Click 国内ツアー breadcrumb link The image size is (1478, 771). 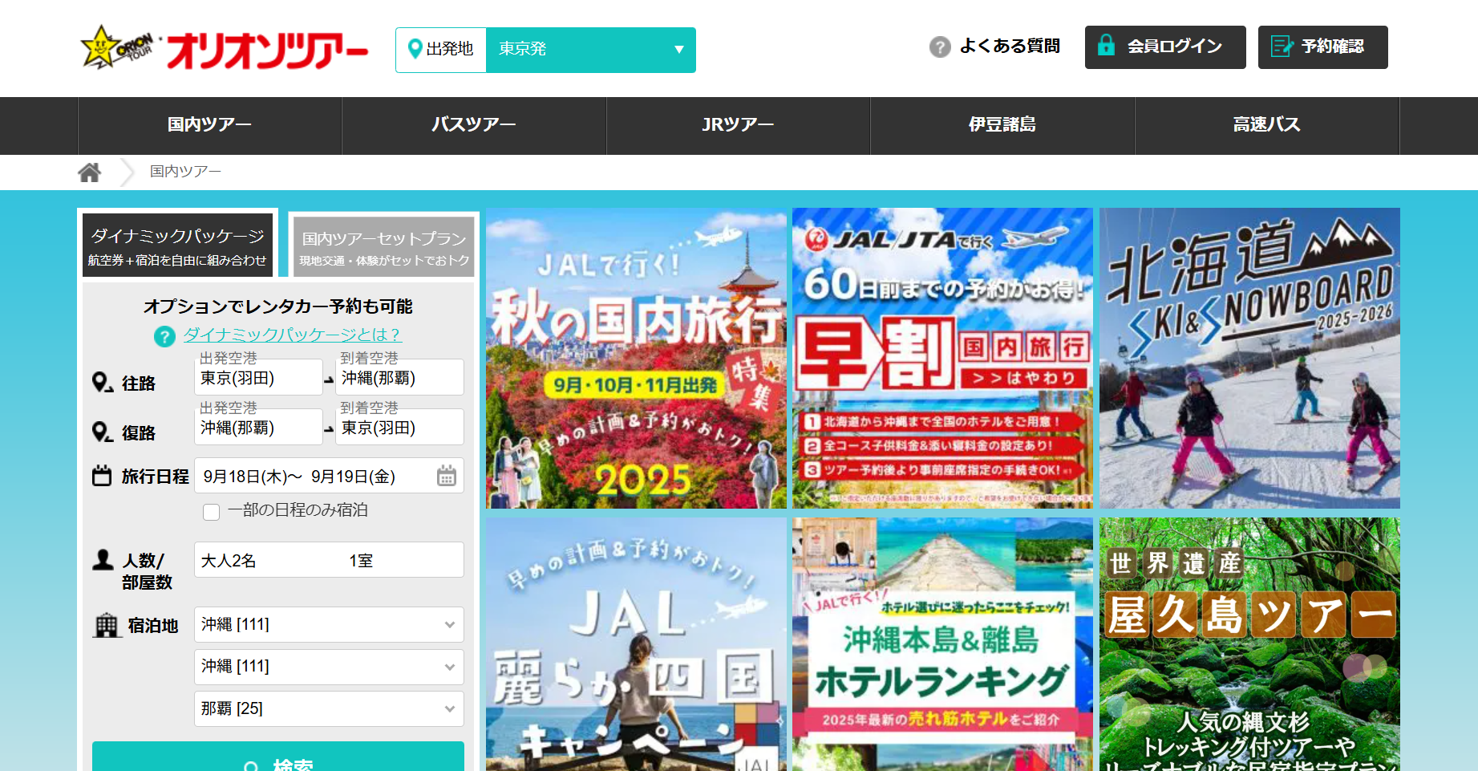click(185, 172)
